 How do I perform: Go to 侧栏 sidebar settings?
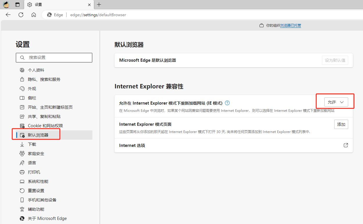32,98
